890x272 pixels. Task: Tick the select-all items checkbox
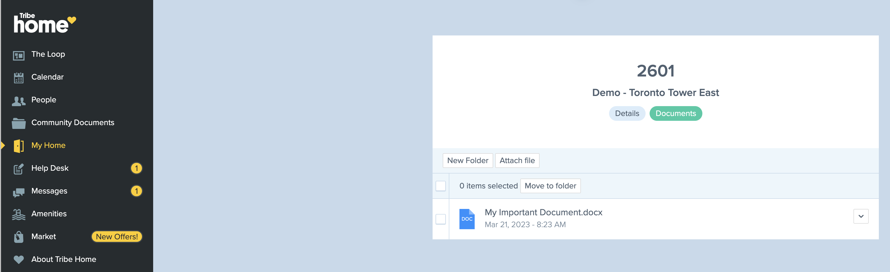click(440, 186)
